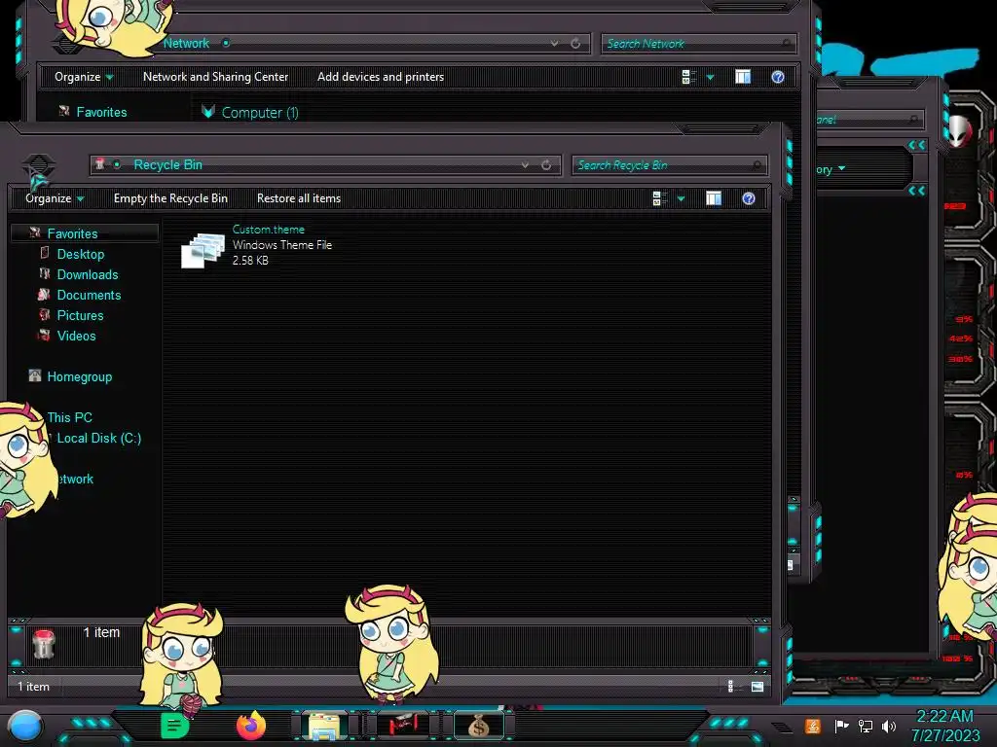Open Action Center flag tray icon
The height and width of the screenshot is (747, 997).
tap(841, 726)
